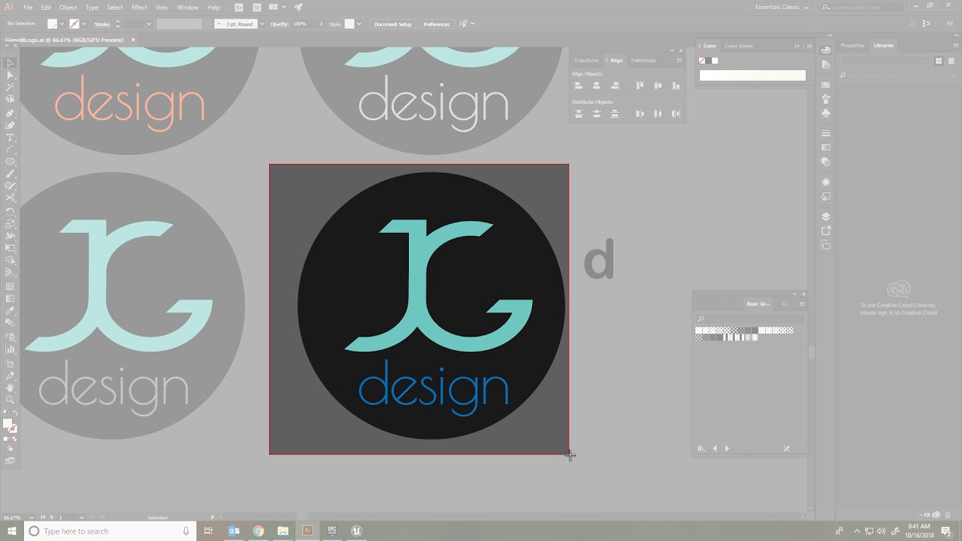Select the Paintbrush tool
962x541 pixels.
(x=11, y=174)
